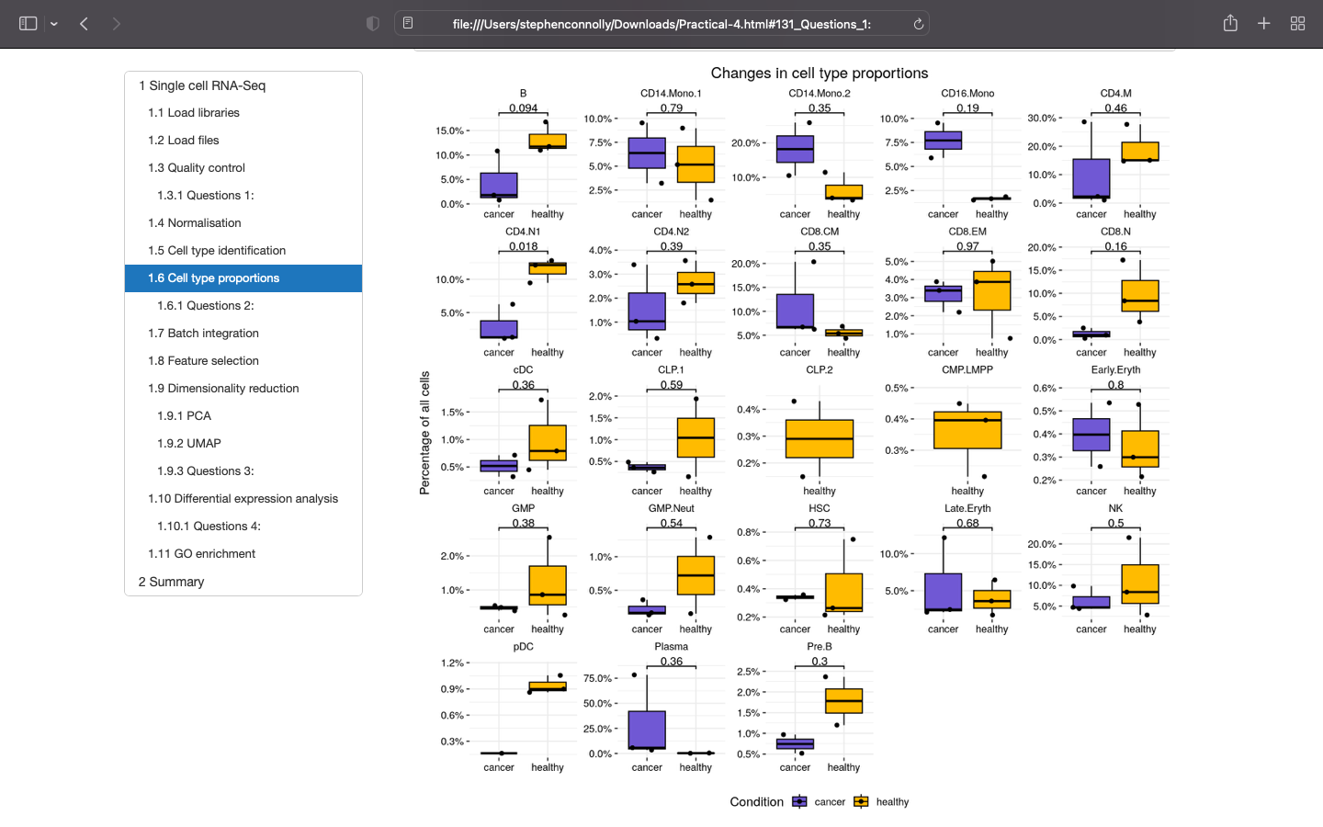
Task: Click inside the address bar
Action: [643, 23]
